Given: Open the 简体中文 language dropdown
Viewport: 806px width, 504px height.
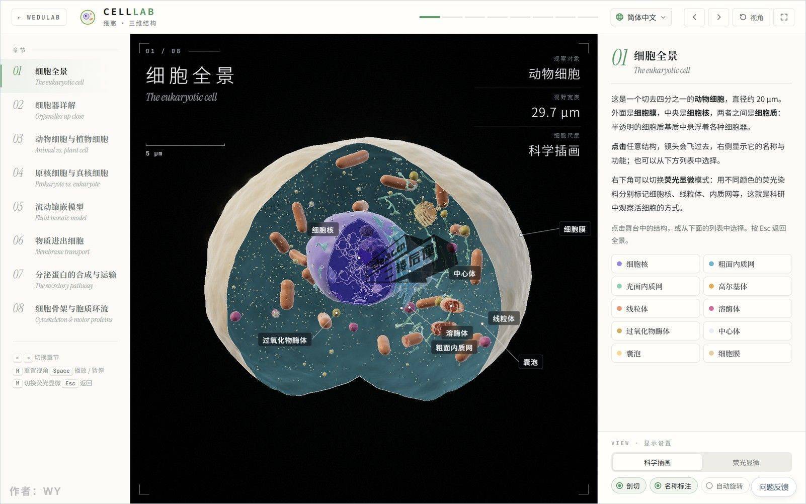Looking at the screenshot, I should click(641, 17).
